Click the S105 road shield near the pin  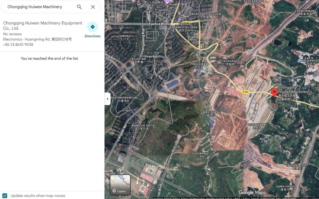(245, 92)
